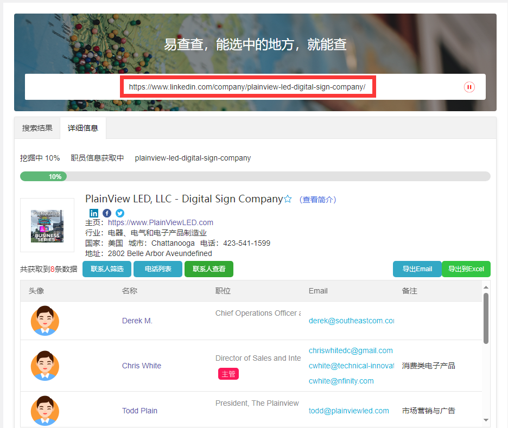
Task: Click email cwhite@technical-innovat address
Action: [351, 366]
